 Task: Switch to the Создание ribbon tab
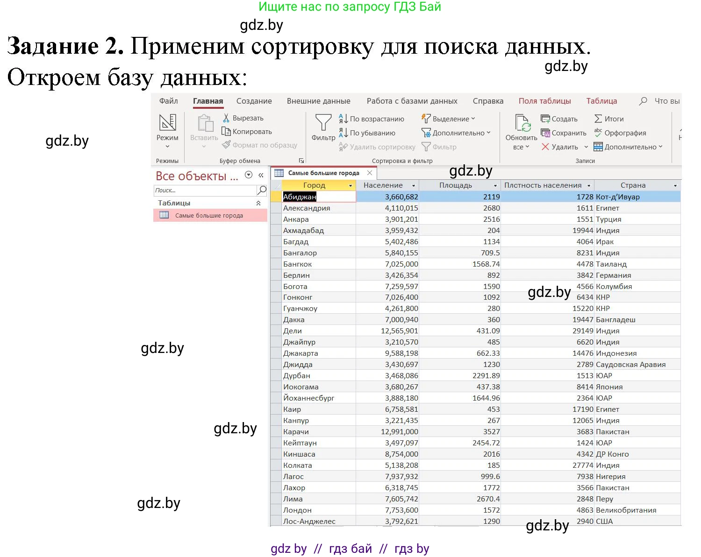click(x=254, y=100)
